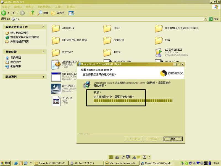
Task: Select the SETUP.EXE file icon
Action: (56, 89)
